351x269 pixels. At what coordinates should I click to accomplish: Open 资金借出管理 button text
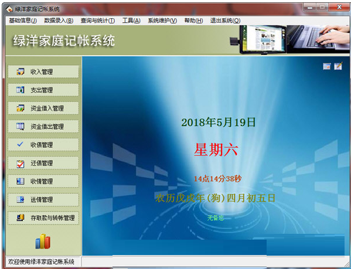47,127
